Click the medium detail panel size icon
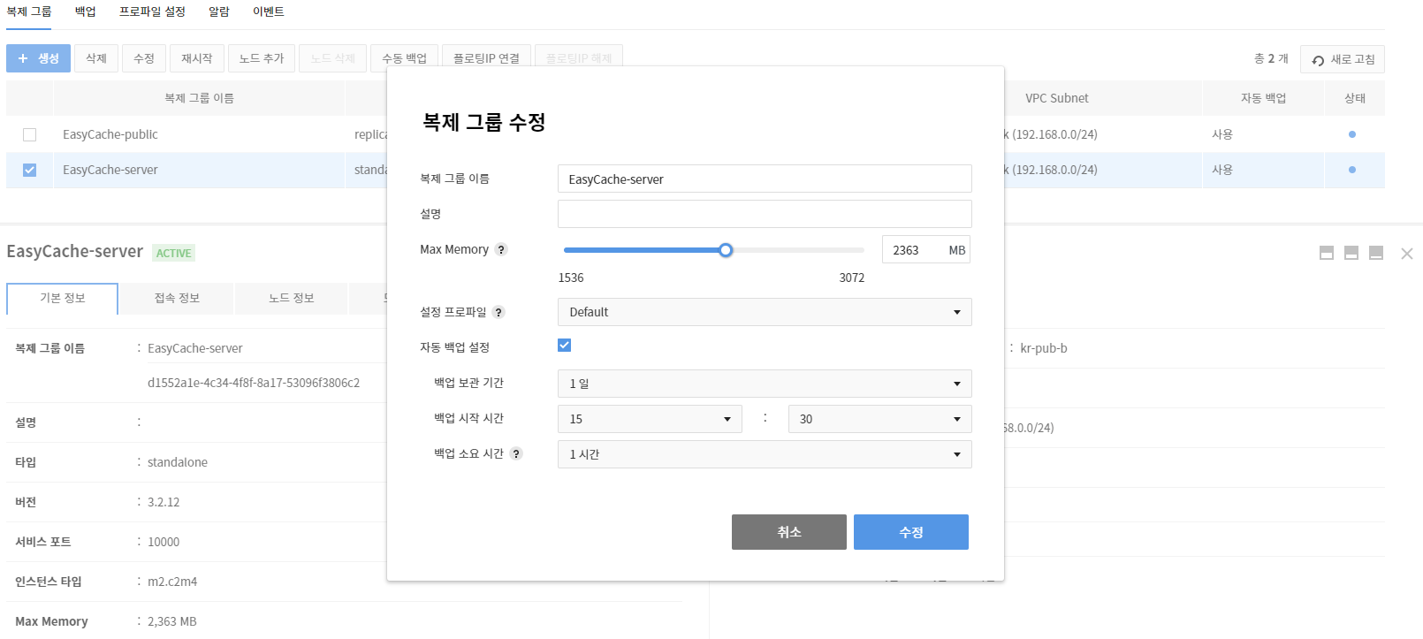Image resolution: width=1423 pixels, height=639 pixels. tap(1351, 253)
